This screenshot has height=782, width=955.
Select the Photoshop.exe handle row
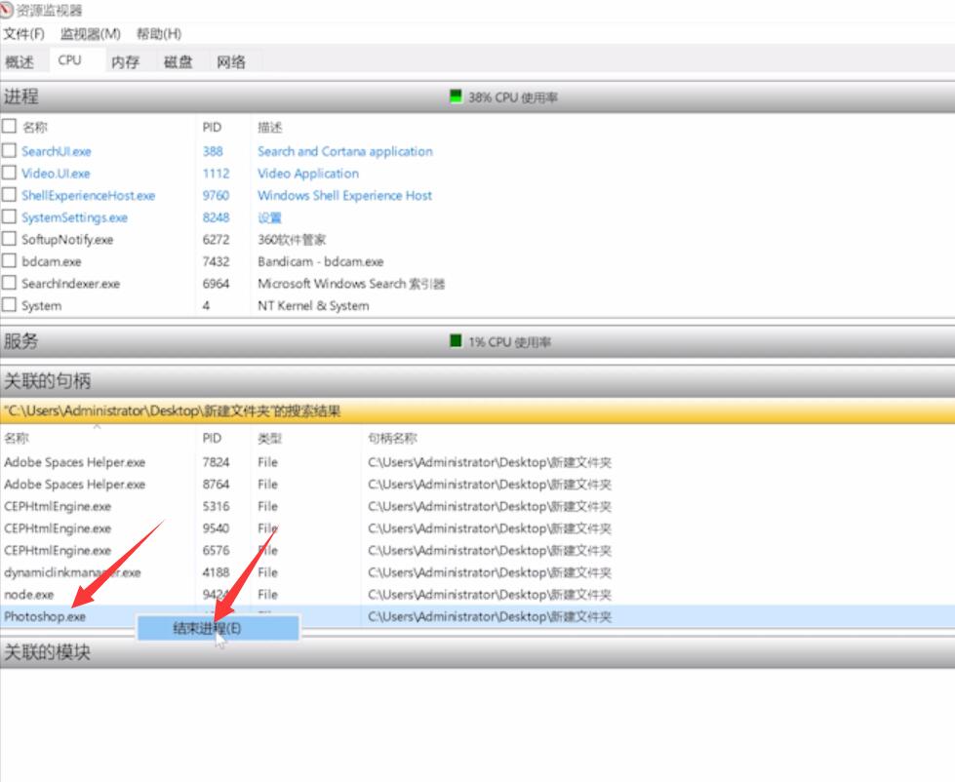tap(478, 616)
